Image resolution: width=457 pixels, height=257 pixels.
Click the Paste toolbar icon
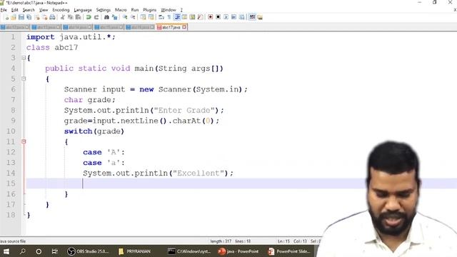78,17
